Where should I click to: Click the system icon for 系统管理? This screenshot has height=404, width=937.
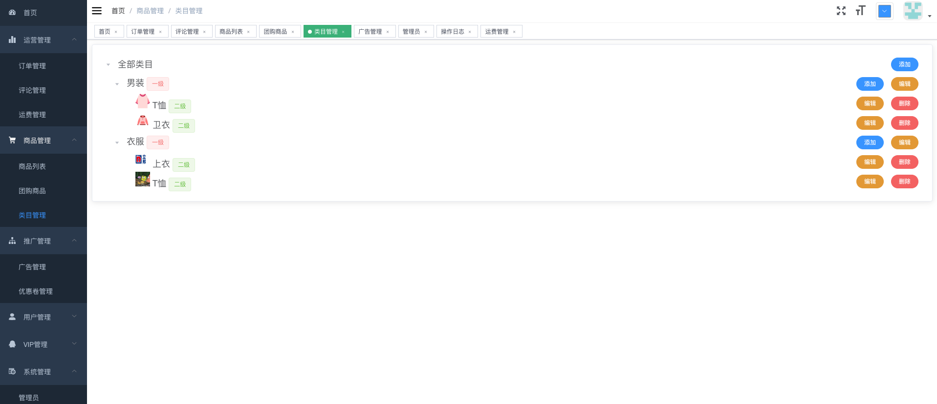point(12,371)
